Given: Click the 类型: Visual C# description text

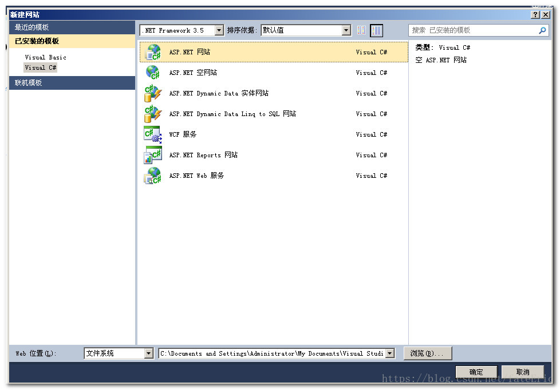Looking at the screenshot, I should tap(443, 47).
